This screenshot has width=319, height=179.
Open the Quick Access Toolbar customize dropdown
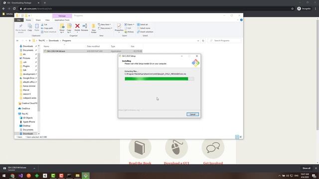(x=29, y=15)
